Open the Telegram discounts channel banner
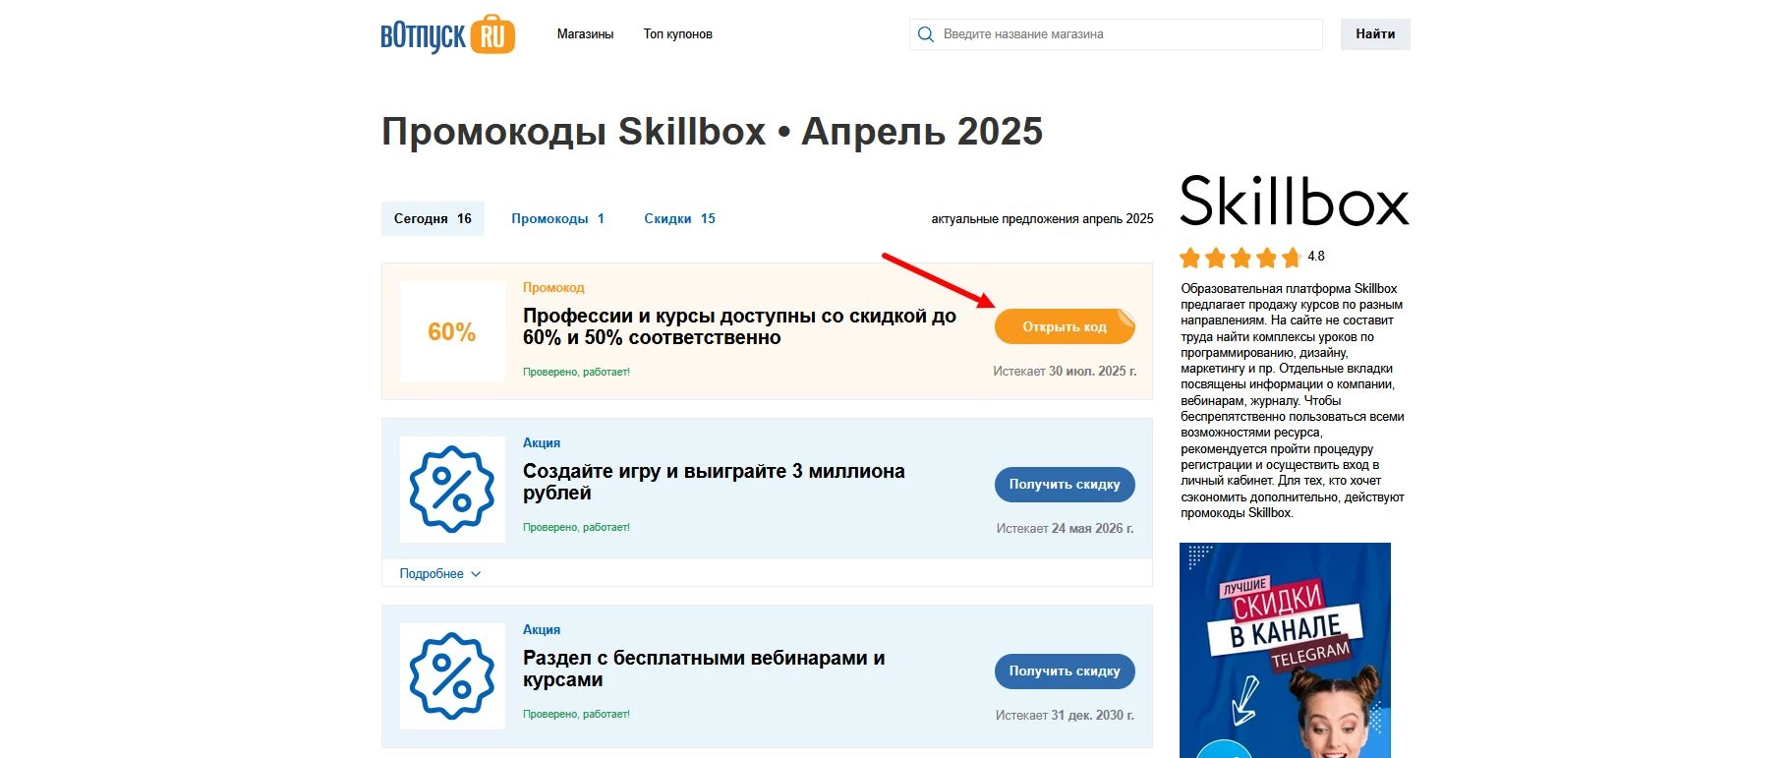The width and height of the screenshot is (1789, 758). click(x=1285, y=650)
